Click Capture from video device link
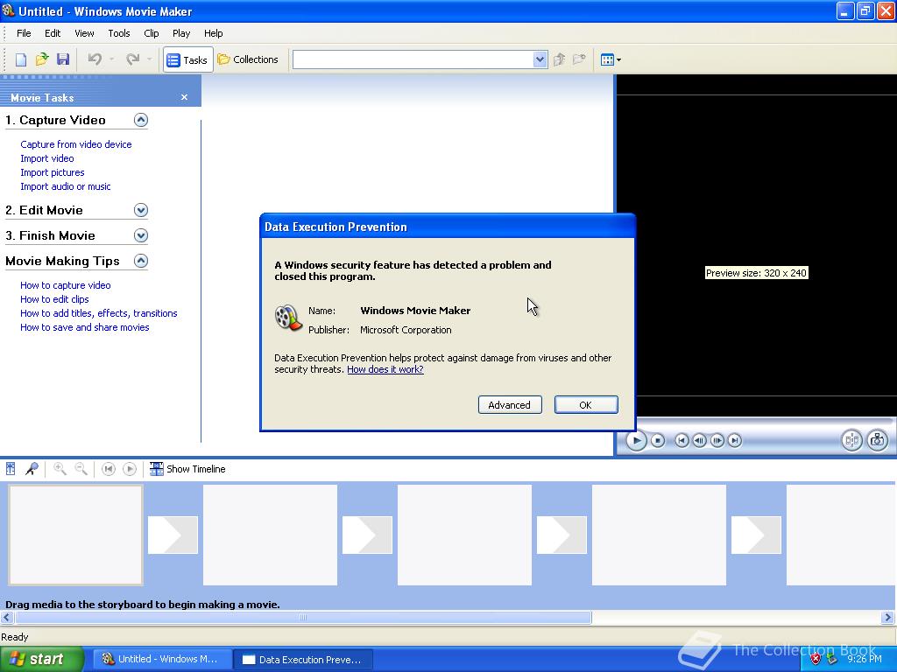 pyautogui.click(x=76, y=144)
